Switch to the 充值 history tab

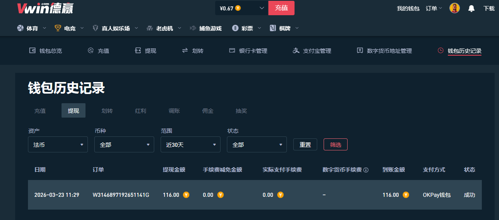click(40, 111)
